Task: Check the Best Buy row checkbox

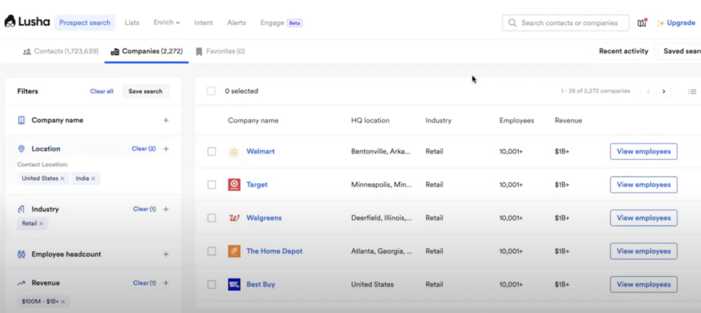Action: [x=212, y=284]
